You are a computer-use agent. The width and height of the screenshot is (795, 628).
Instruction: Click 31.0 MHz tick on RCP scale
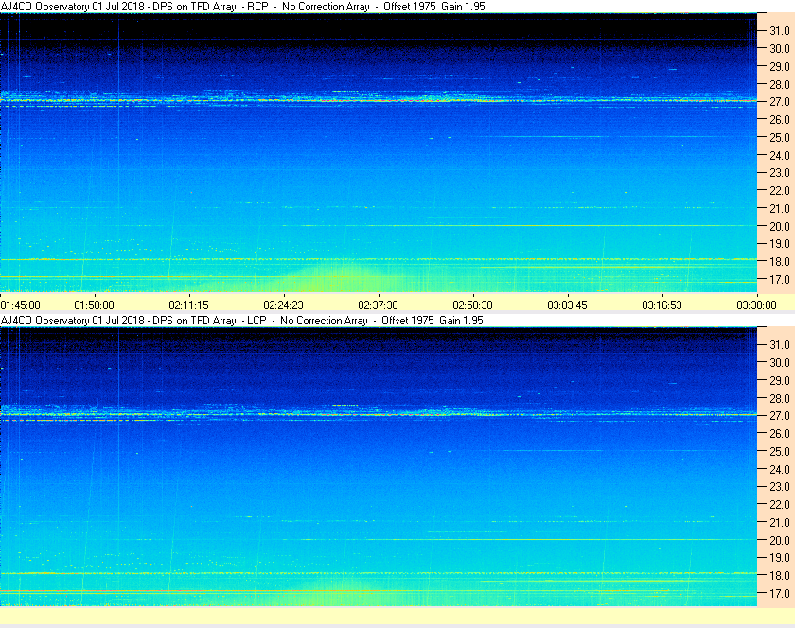pyautogui.click(x=779, y=31)
